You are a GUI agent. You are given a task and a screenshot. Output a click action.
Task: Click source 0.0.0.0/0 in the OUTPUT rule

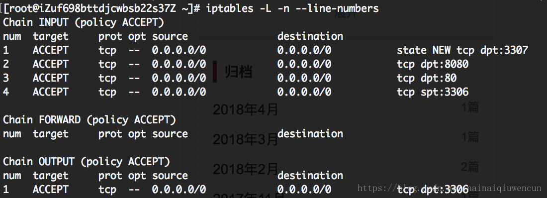click(179, 190)
